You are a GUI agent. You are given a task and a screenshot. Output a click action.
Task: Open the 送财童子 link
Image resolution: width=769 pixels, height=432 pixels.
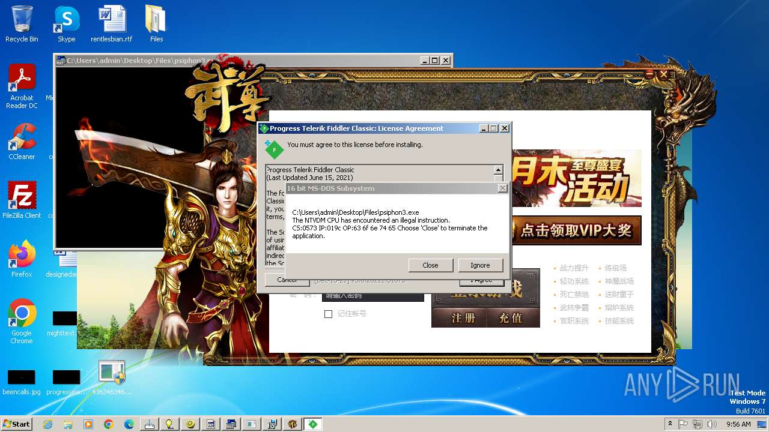(x=619, y=295)
